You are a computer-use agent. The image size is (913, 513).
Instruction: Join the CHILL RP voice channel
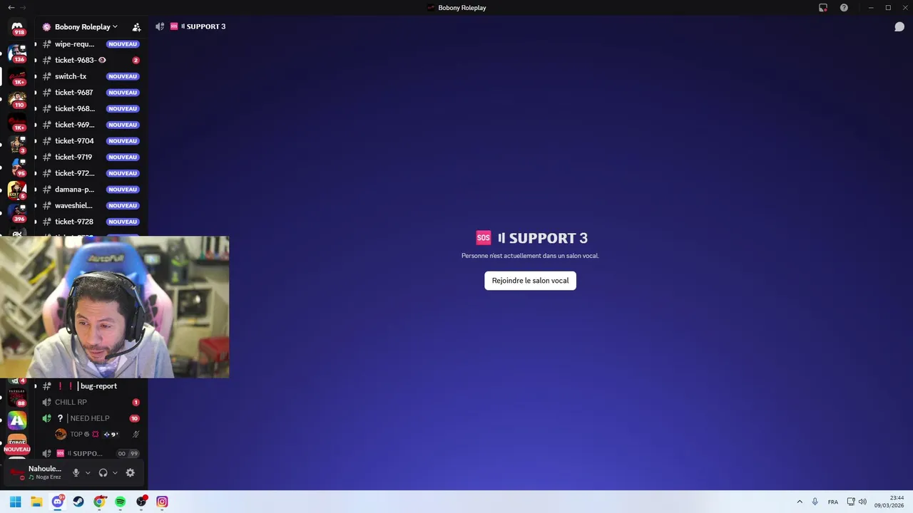(x=91, y=402)
